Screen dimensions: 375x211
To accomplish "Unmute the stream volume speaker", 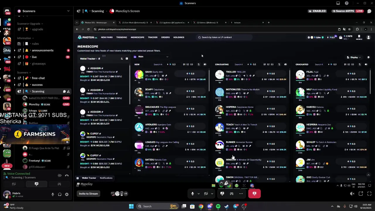I will tap(352, 193).
